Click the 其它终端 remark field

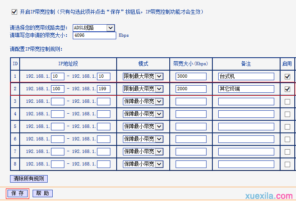click(x=246, y=89)
